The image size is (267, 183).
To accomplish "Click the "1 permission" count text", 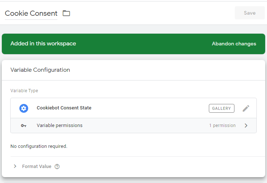I will tap(222, 126).
